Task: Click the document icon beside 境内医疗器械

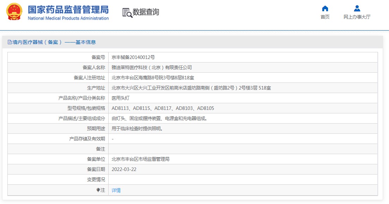Action: coord(10,42)
